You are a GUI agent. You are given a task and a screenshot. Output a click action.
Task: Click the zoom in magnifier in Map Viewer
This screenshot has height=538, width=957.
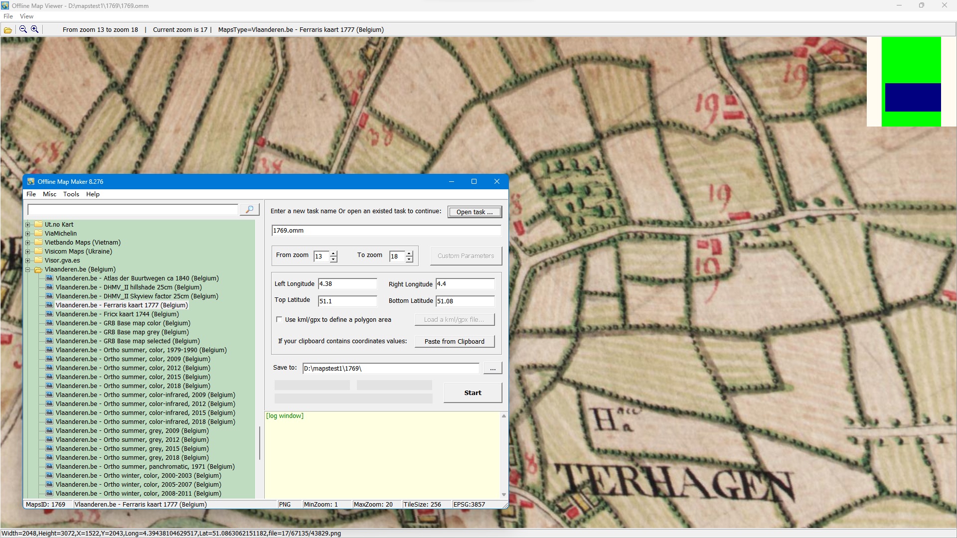(34, 29)
